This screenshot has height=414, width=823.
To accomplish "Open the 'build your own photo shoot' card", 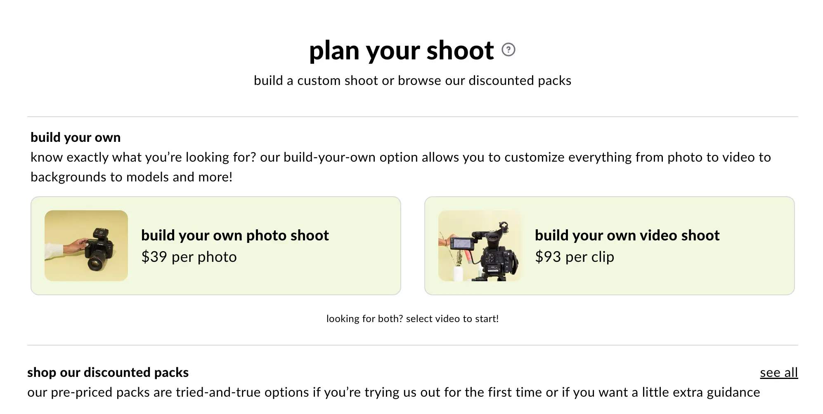I will [x=215, y=246].
